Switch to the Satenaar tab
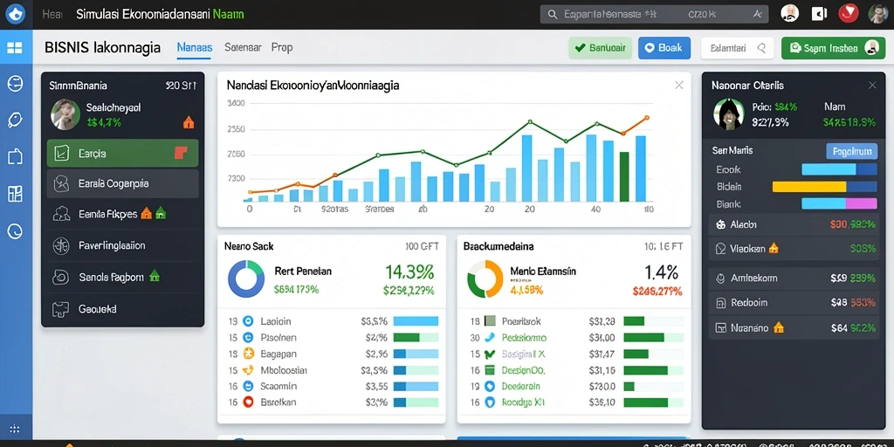This screenshot has height=447, width=894. pos(243,48)
